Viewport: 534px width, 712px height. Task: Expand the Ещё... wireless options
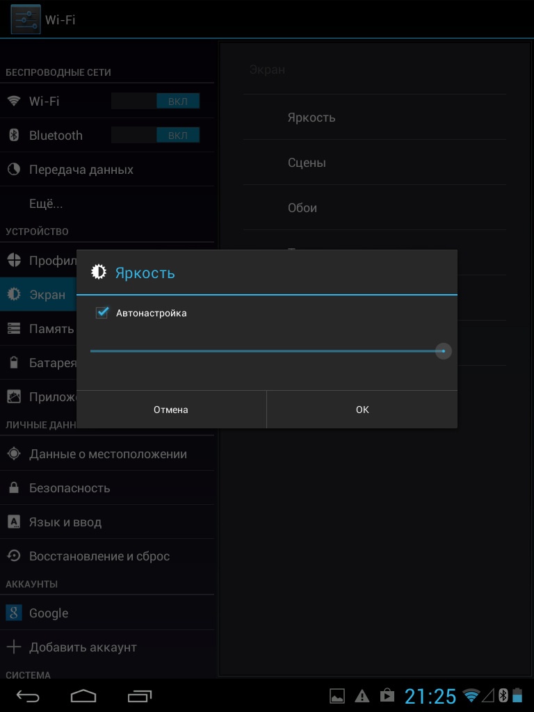click(x=46, y=204)
